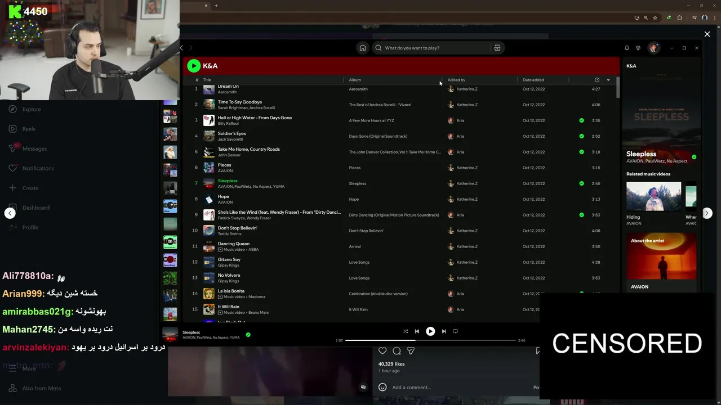Unmute the Instagram video with the speaker icon
This screenshot has width=721, height=405.
click(363, 387)
